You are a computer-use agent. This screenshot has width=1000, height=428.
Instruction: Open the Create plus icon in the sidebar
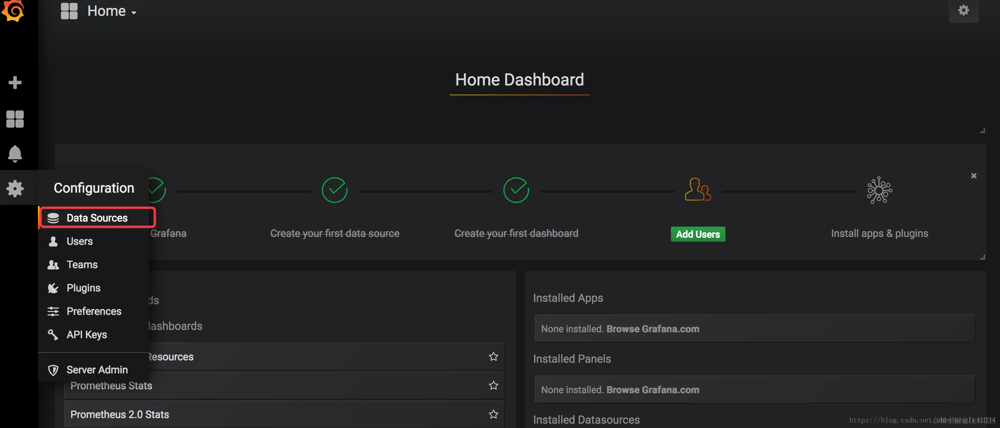coord(15,83)
